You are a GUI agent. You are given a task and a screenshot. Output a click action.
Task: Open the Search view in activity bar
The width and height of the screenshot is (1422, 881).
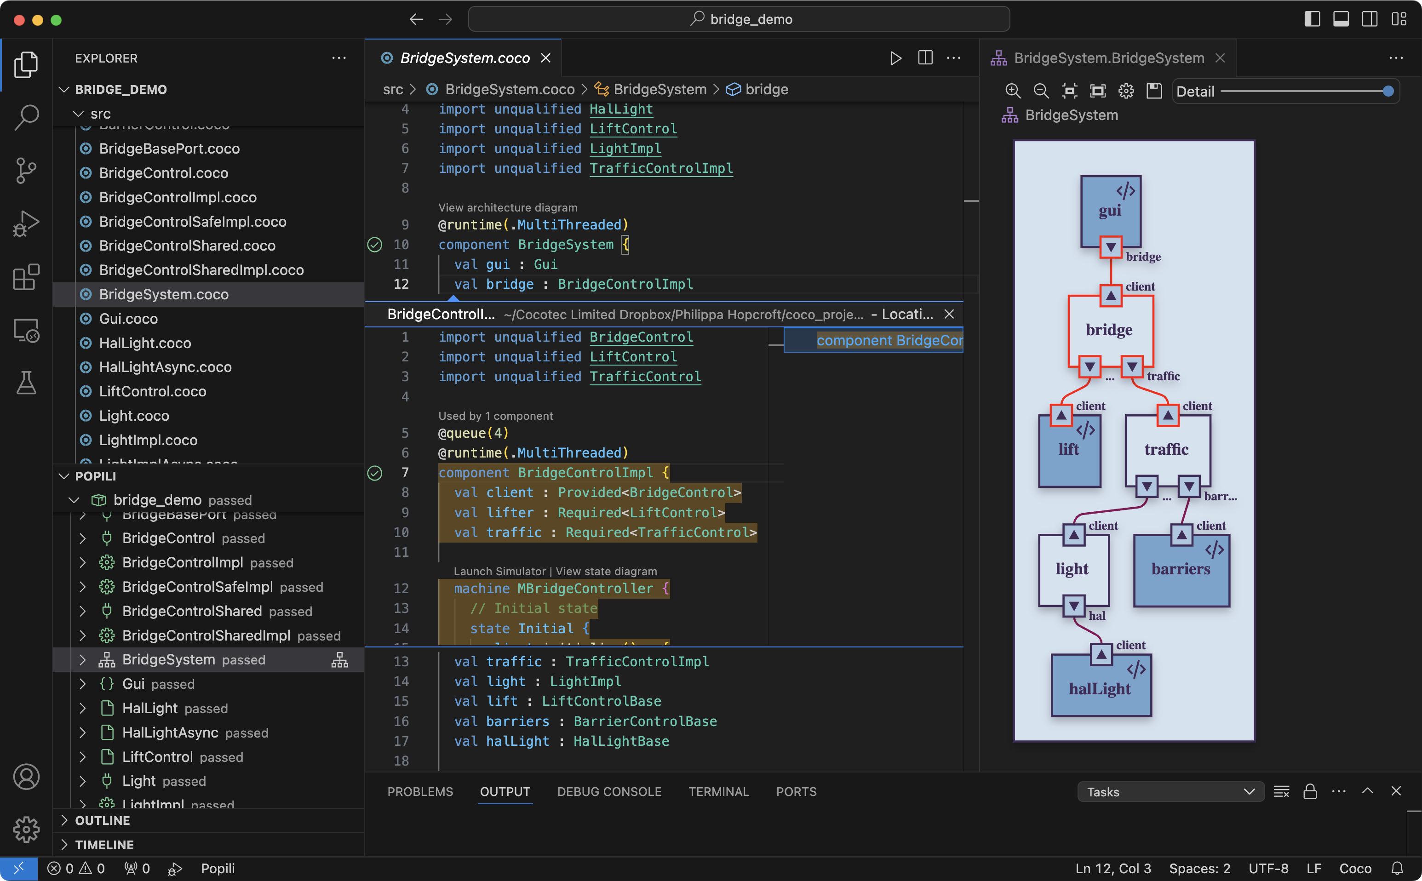coord(26,117)
